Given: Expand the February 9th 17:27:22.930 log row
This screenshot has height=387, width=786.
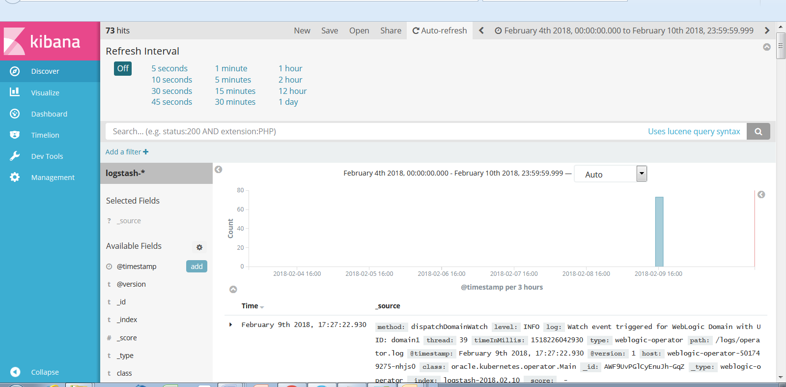Looking at the screenshot, I should [x=230, y=325].
